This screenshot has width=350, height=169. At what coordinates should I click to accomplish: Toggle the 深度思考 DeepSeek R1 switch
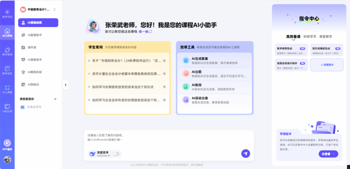point(116,154)
